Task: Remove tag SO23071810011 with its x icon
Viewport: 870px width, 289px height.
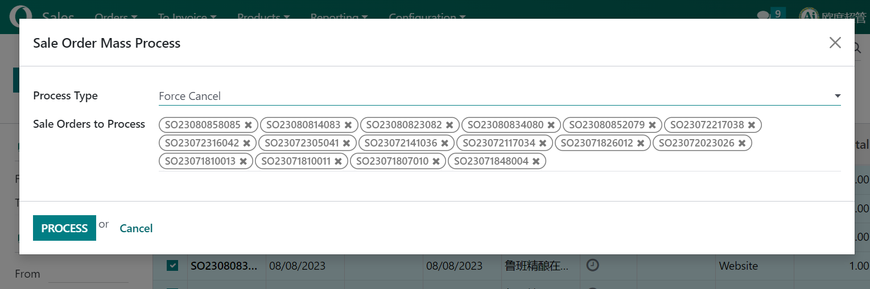Action: (338, 161)
